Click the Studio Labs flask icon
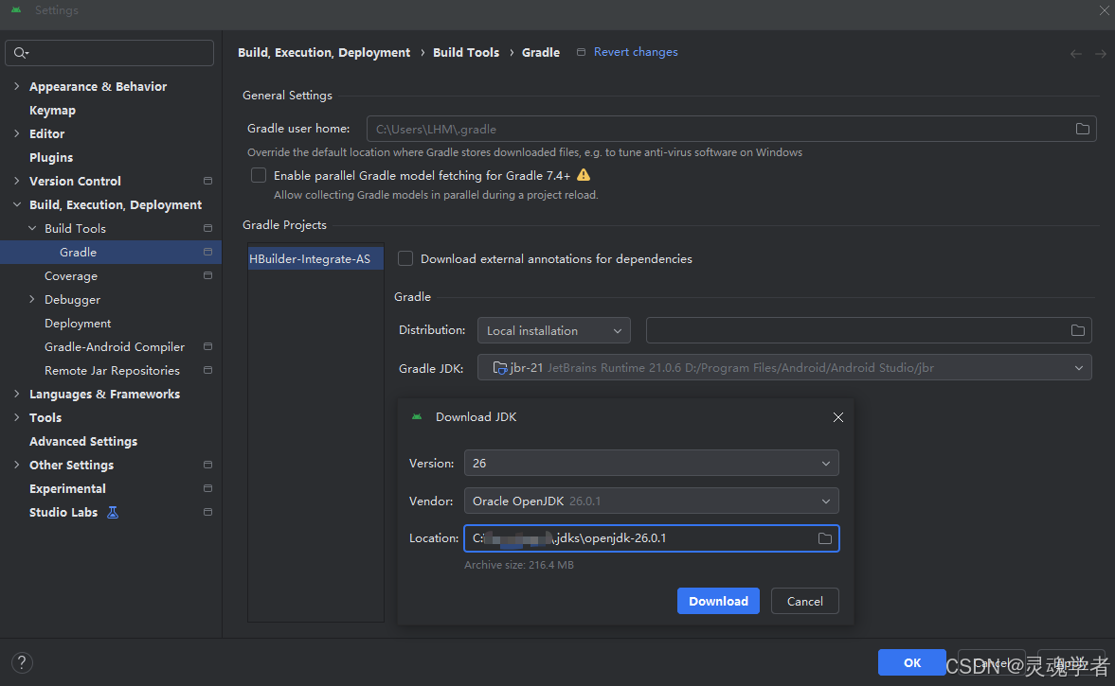 tap(113, 512)
